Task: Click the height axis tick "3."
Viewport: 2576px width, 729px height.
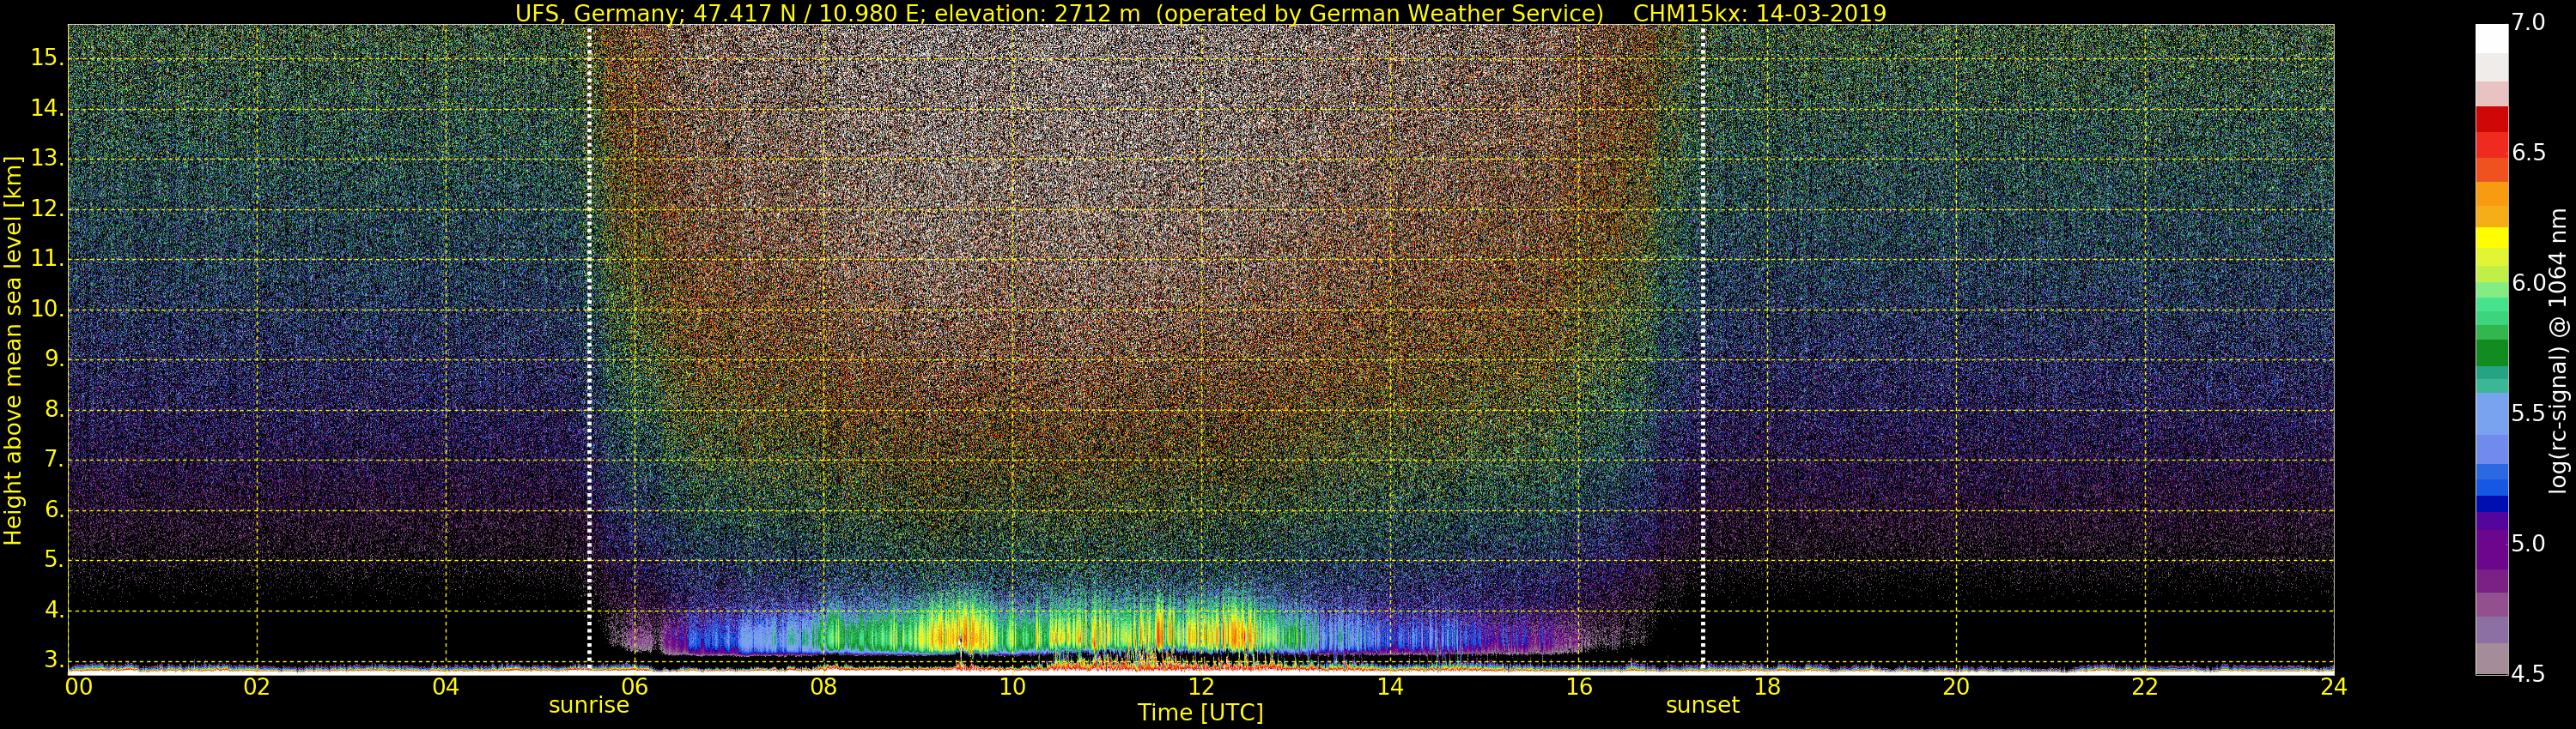Action: [53, 660]
